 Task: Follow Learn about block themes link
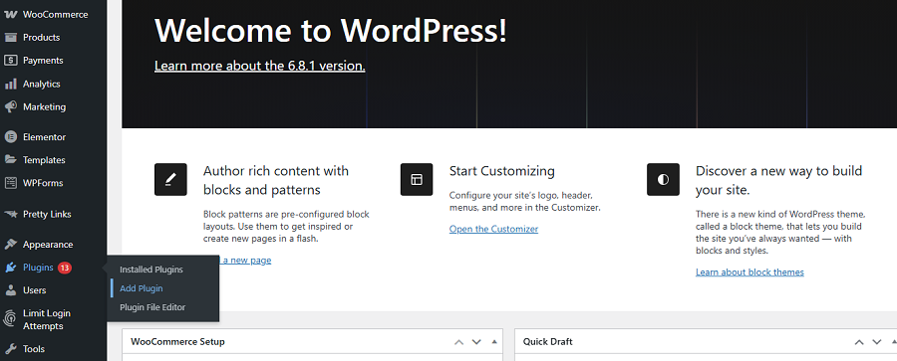click(749, 271)
